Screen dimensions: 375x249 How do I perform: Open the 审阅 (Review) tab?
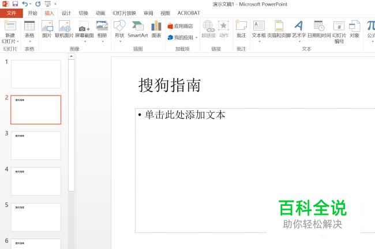point(148,13)
